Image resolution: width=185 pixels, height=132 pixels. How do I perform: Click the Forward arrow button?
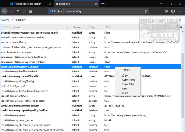point(11,11)
